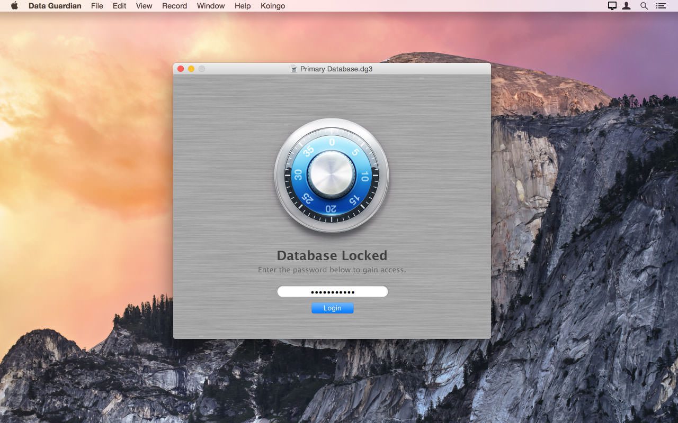The width and height of the screenshot is (678, 423).
Task: Open the Koingo menu
Action: 273,6
